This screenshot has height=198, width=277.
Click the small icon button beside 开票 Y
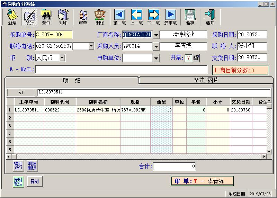coord(196,58)
